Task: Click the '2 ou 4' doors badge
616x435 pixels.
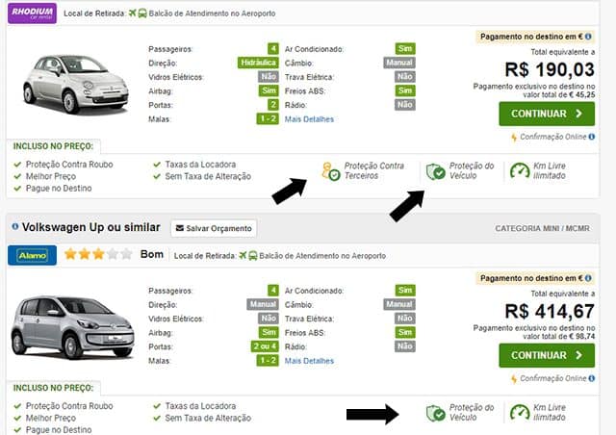Action: [265, 346]
